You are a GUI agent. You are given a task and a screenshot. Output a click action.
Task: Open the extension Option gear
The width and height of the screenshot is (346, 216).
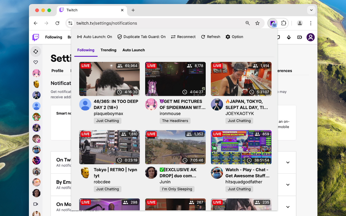(x=234, y=37)
